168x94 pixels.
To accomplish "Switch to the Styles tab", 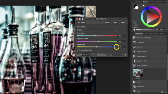I will (x=157, y=34).
